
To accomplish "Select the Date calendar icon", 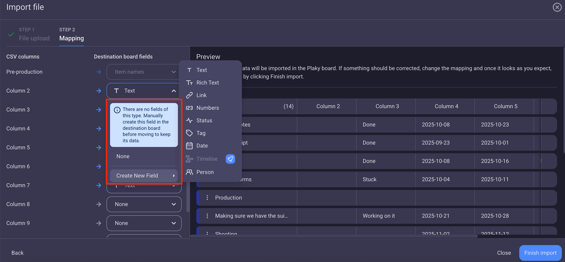I will (189, 146).
